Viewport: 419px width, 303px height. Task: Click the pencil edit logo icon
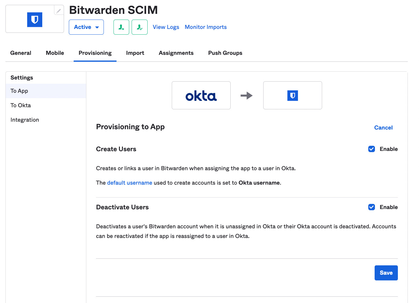tap(59, 11)
